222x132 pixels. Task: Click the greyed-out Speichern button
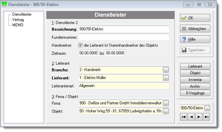[195, 50]
